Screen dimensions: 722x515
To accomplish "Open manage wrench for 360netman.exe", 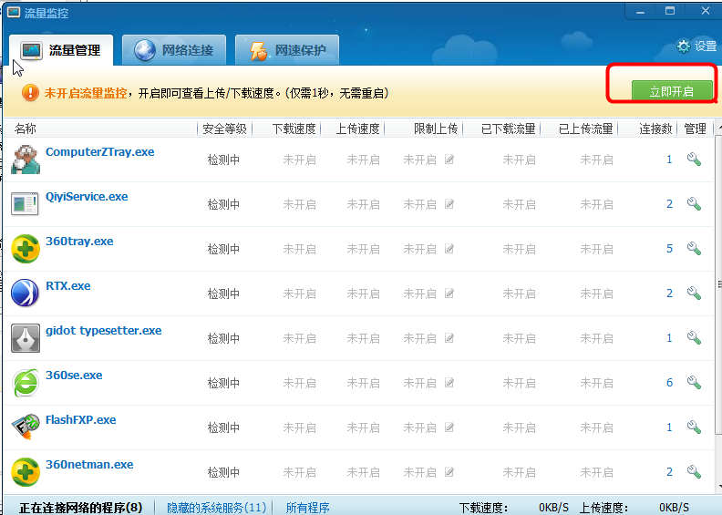I will [694, 472].
